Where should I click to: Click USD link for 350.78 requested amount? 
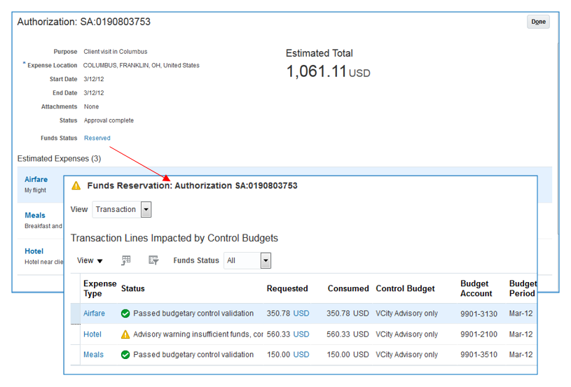coord(301,314)
